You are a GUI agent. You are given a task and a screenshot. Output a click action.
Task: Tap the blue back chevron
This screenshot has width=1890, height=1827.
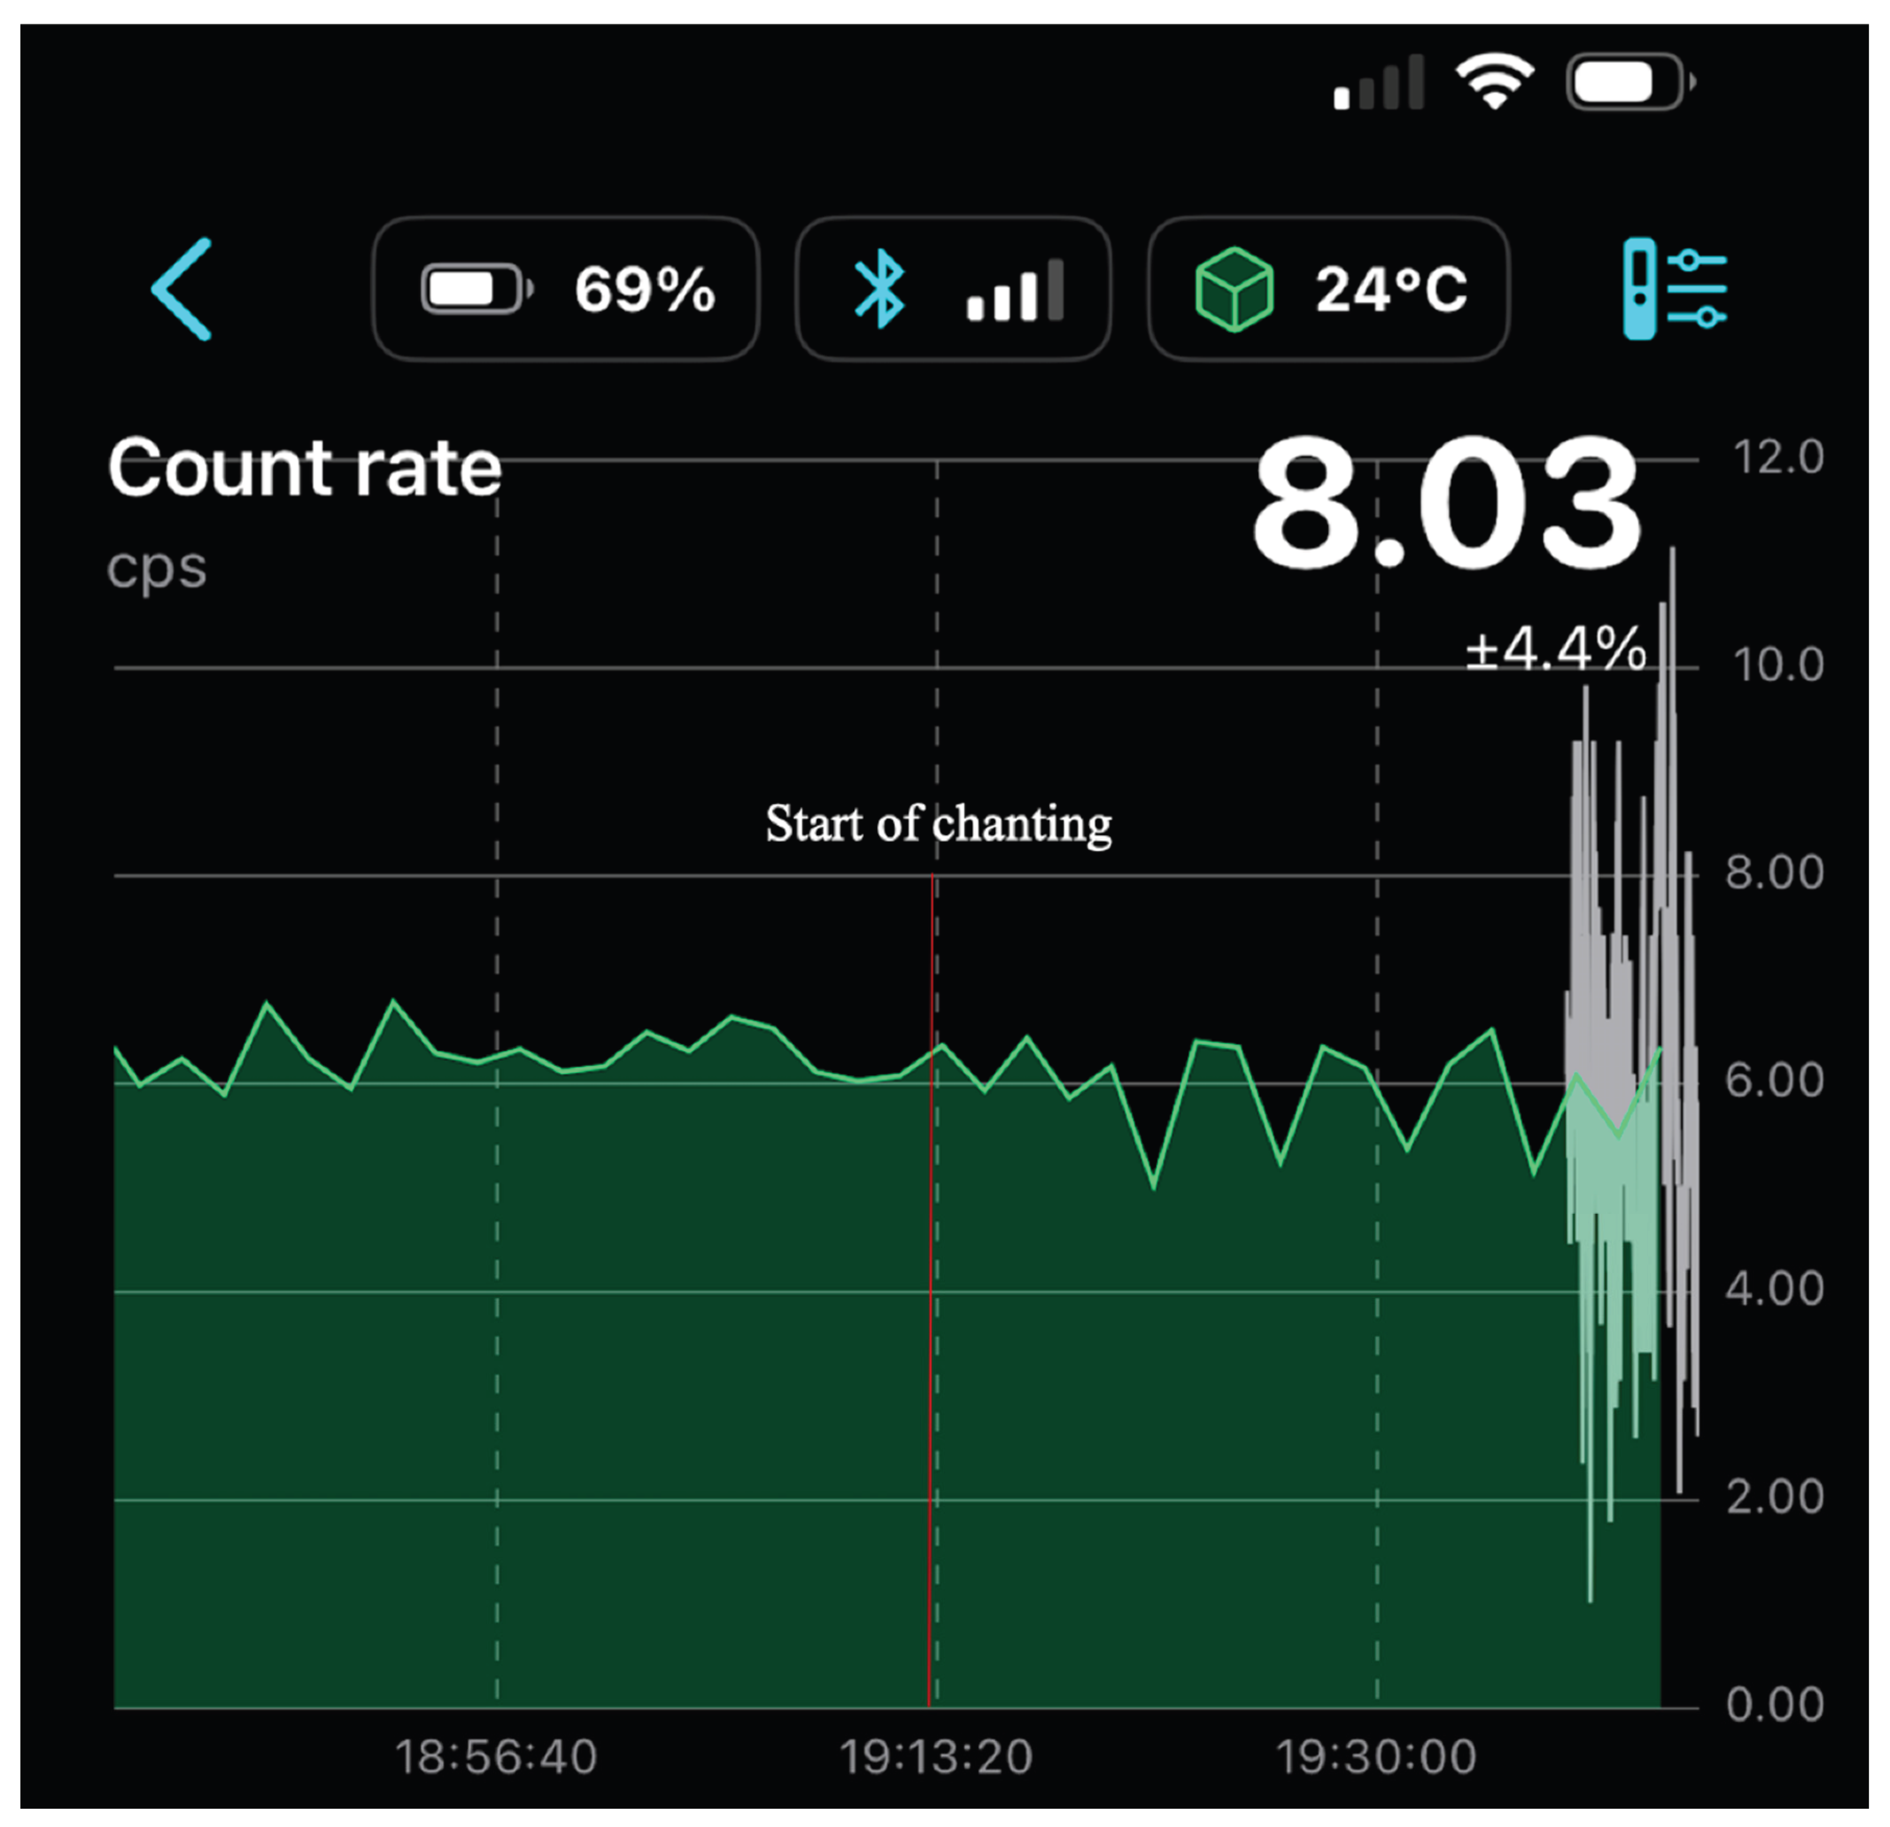tap(181, 289)
